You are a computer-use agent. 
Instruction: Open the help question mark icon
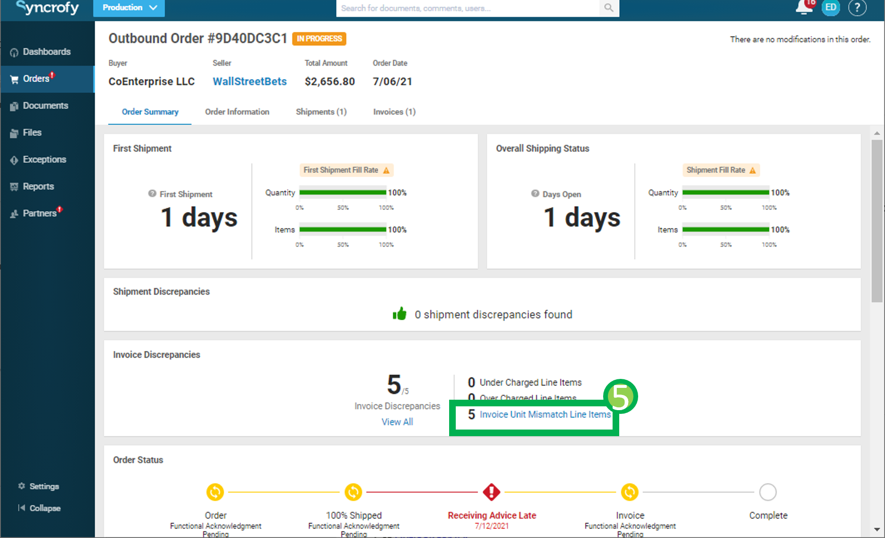857,8
